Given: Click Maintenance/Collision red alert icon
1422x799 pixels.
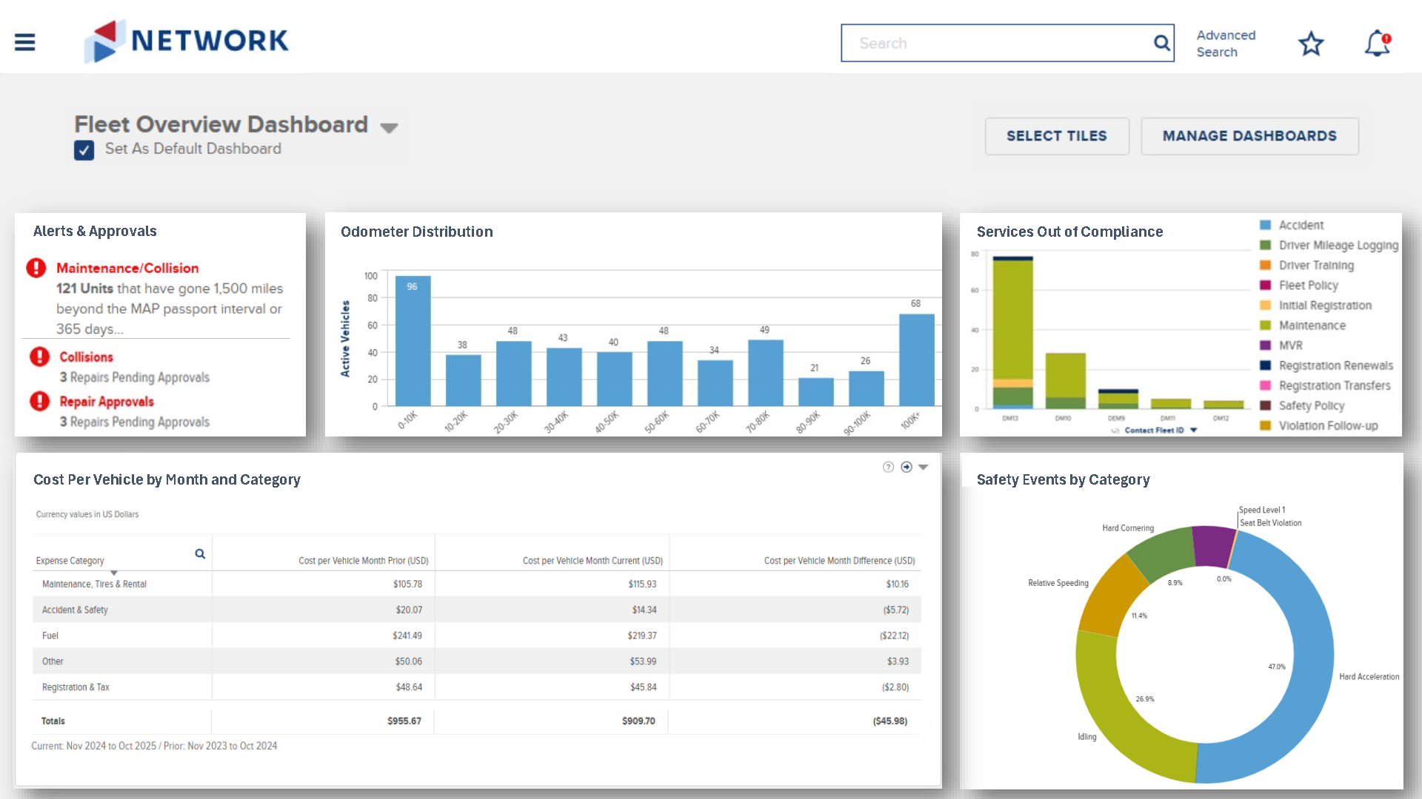Looking at the screenshot, I should pos(36,268).
